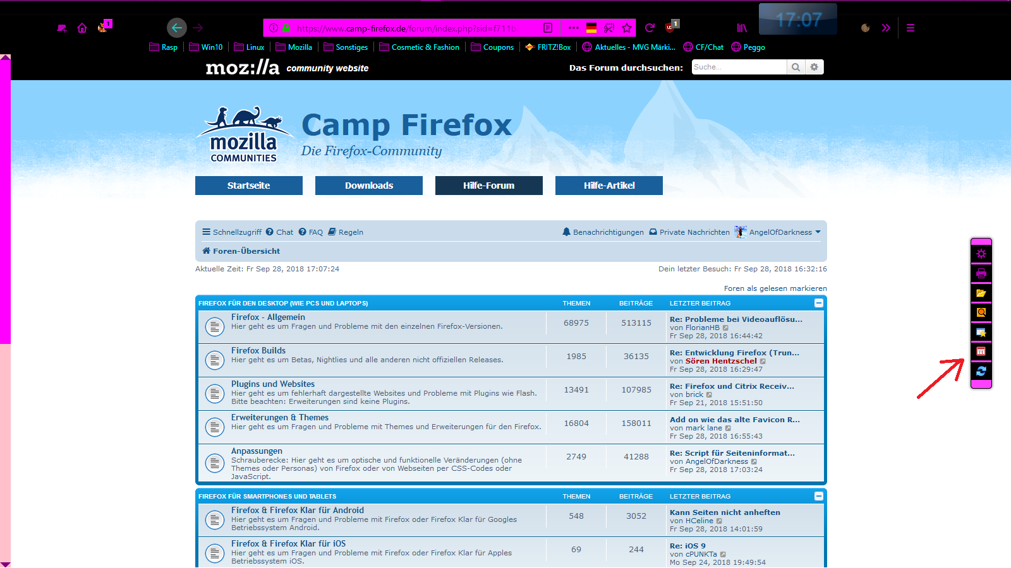Open the Coupons bookmarks folder
The height and width of the screenshot is (568, 1011).
click(492, 47)
